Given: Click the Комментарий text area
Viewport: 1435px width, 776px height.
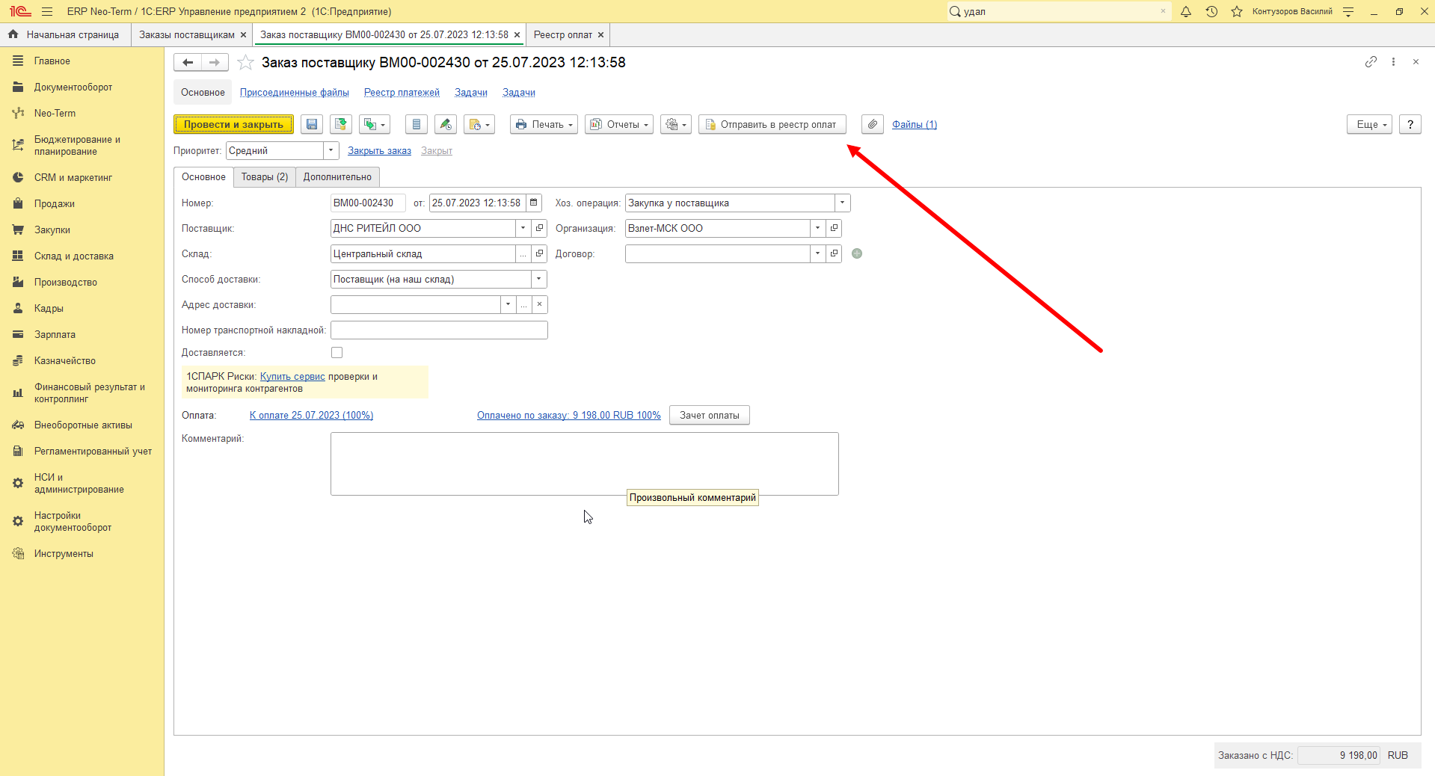Looking at the screenshot, I should coord(585,464).
